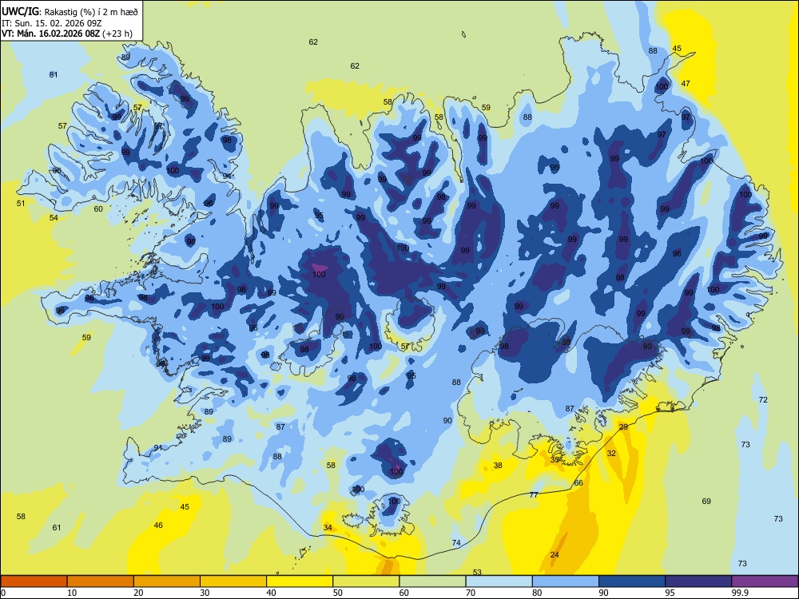The height and width of the screenshot is (599, 799).
Task: Click the '50' legend scale label
Action: tap(338, 593)
